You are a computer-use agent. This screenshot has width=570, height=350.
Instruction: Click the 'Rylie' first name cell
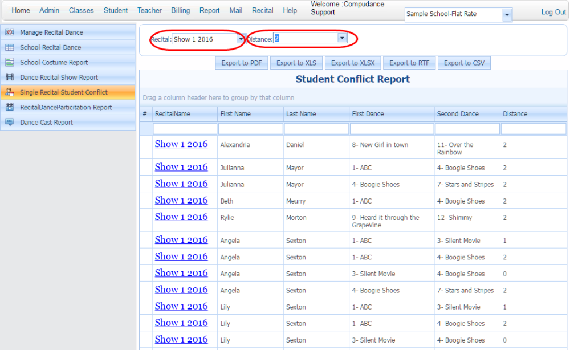click(x=250, y=220)
